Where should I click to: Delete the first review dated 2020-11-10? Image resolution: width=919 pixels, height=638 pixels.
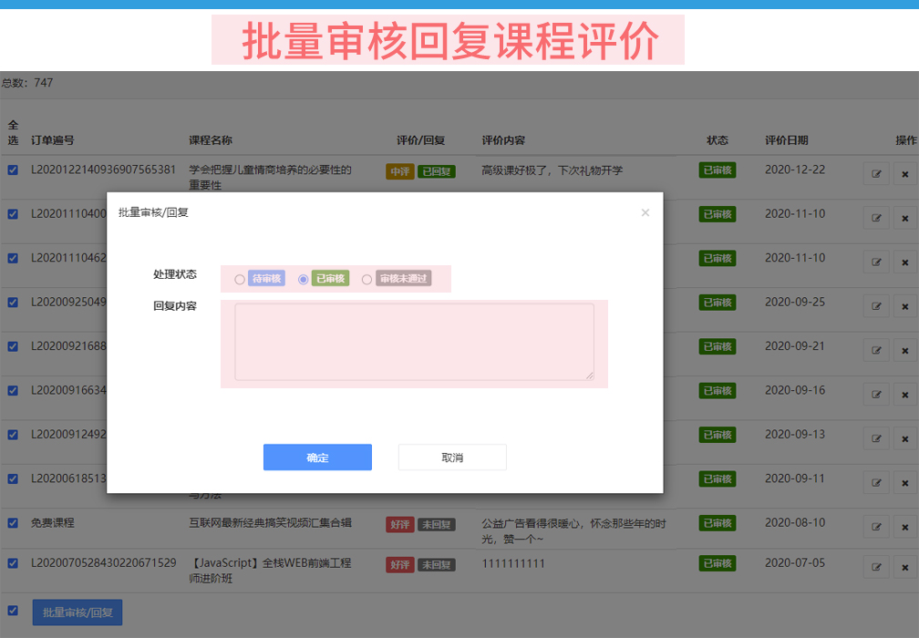905,218
